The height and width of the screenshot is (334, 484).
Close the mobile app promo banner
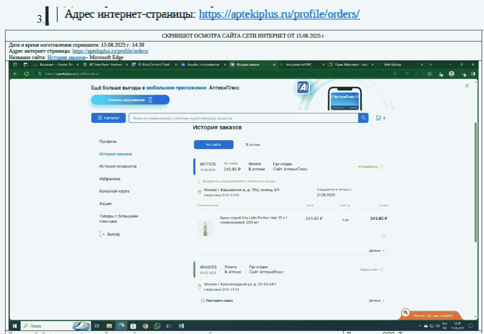coord(467,86)
